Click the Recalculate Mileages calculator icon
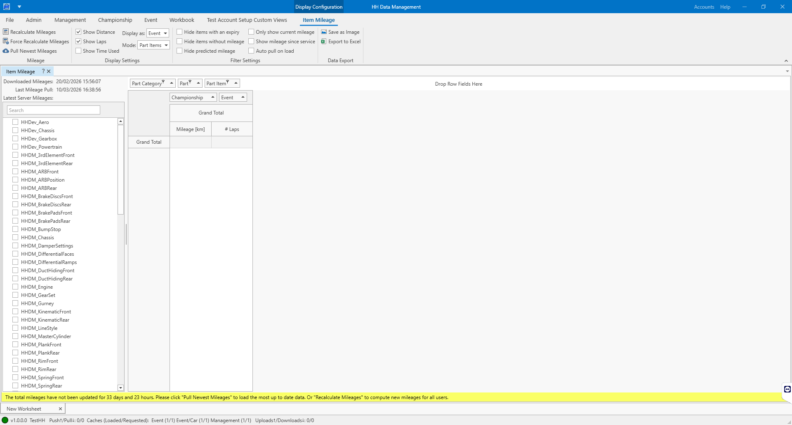 pyautogui.click(x=6, y=32)
